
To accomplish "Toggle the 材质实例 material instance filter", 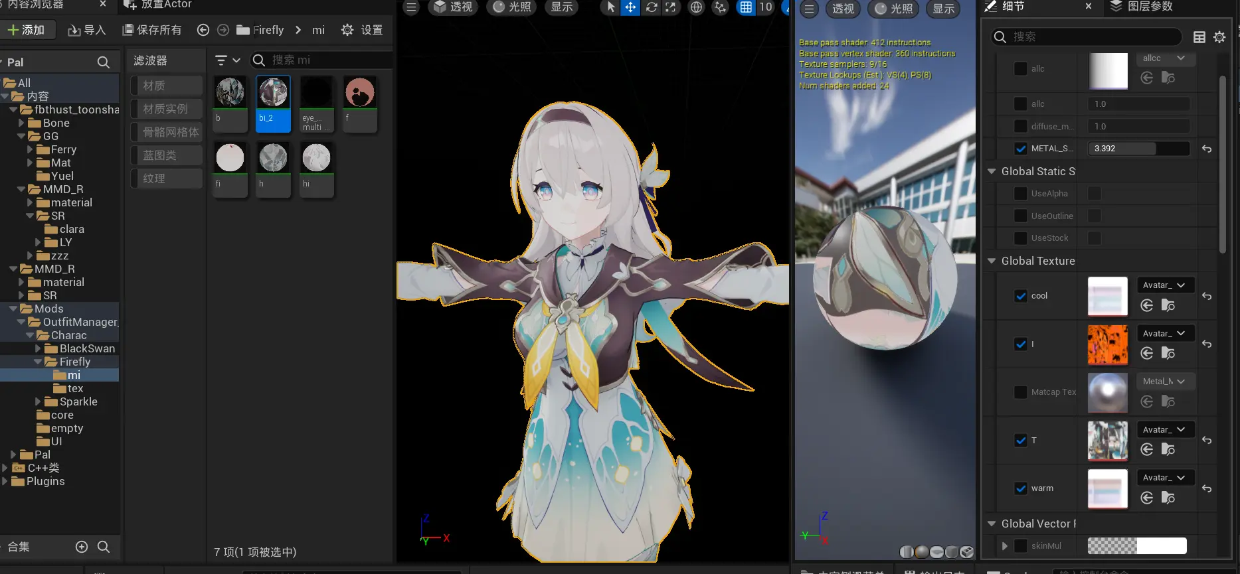I will click(x=166, y=109).
